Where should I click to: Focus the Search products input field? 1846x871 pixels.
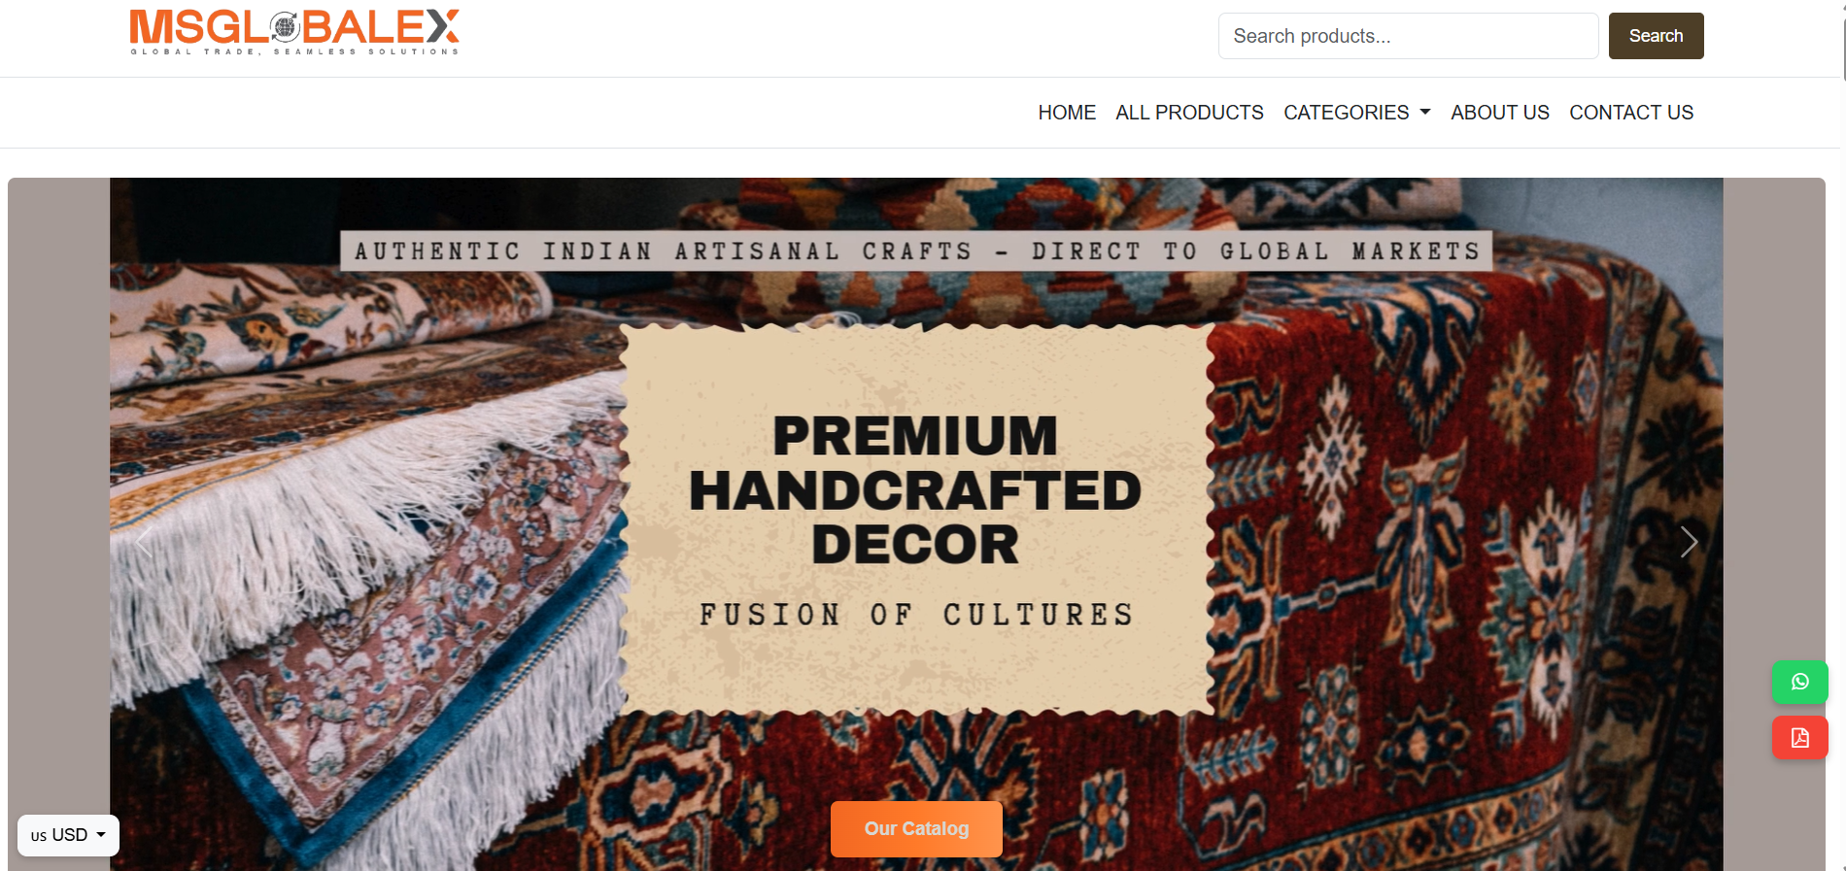[1408, 36]
